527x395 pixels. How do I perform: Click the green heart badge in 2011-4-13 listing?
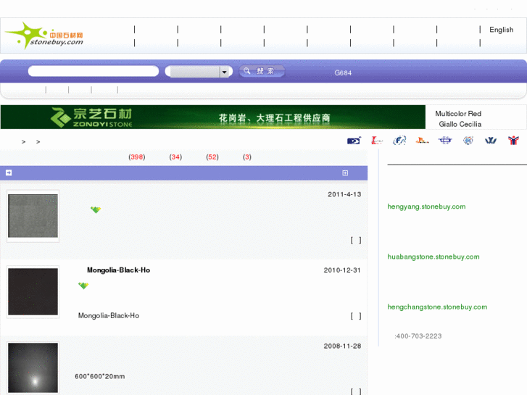pyautogui.click(x=95, y=209)
